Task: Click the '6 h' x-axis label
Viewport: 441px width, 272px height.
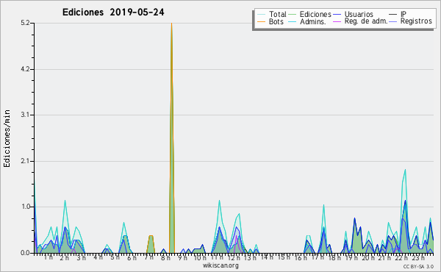Action: [132, 258]
